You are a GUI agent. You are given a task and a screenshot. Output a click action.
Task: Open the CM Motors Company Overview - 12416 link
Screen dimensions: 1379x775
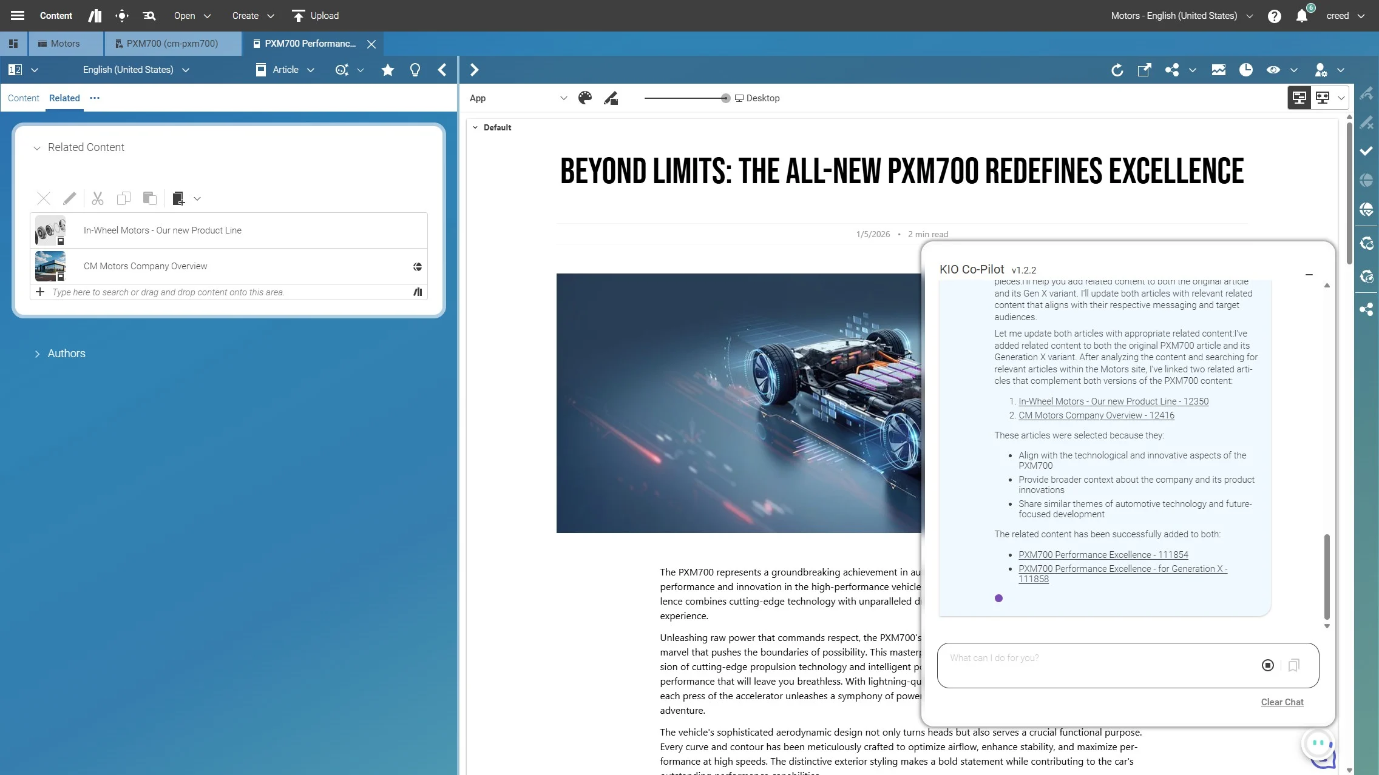click(x=1096, y=415)
